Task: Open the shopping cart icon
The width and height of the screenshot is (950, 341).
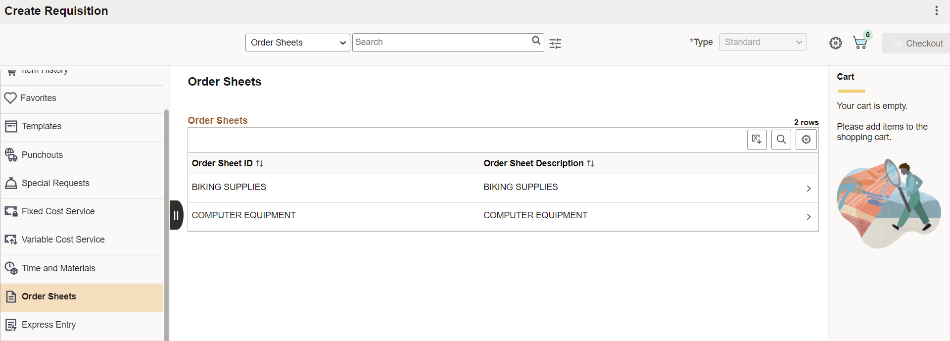Action: click(x=860, y=43)
